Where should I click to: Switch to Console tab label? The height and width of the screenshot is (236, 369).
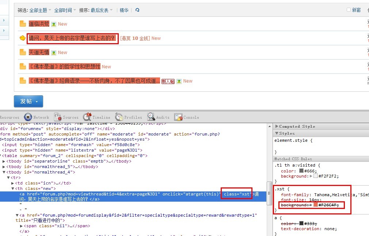pyautogui.click(x=191, y=117)
